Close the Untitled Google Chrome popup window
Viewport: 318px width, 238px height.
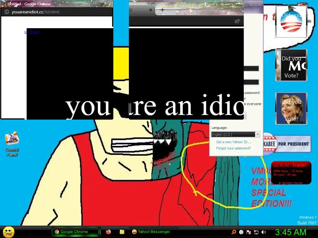click(x=105, y=3)
